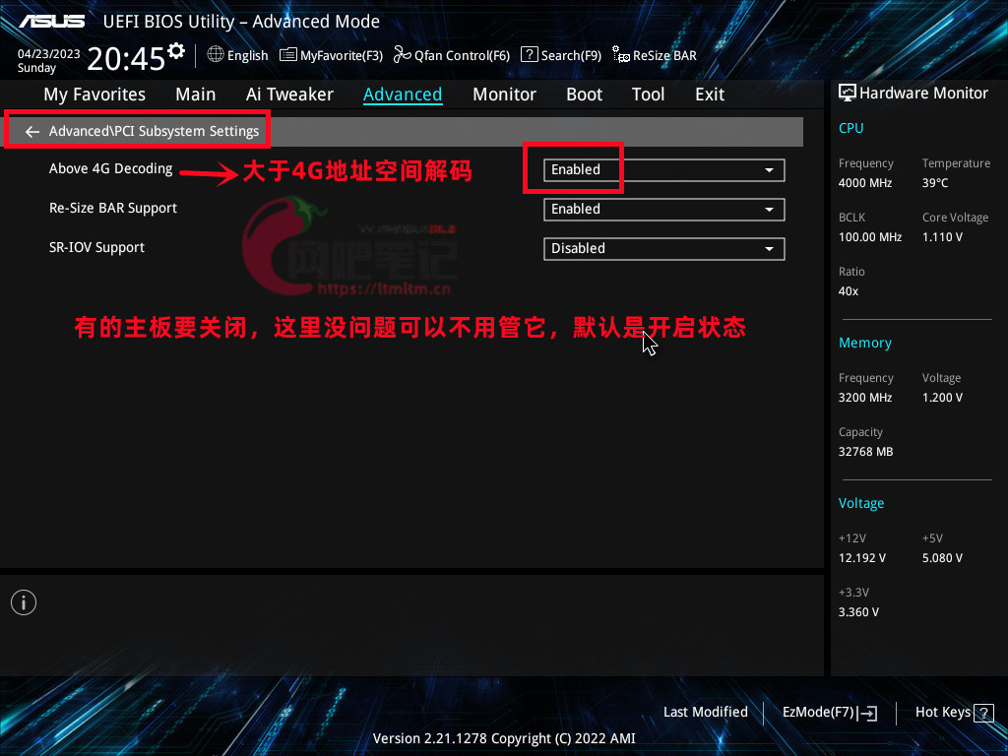Click the gear icon next to the clock
This screenshot has width=1008, height=756.
pos(176,51)
